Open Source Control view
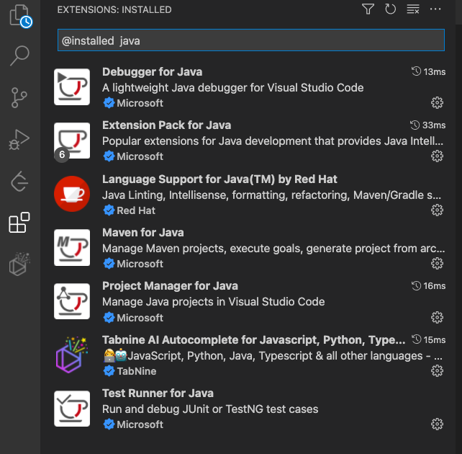The width and height of the screenshot is (462, 454). click(19, 97)
